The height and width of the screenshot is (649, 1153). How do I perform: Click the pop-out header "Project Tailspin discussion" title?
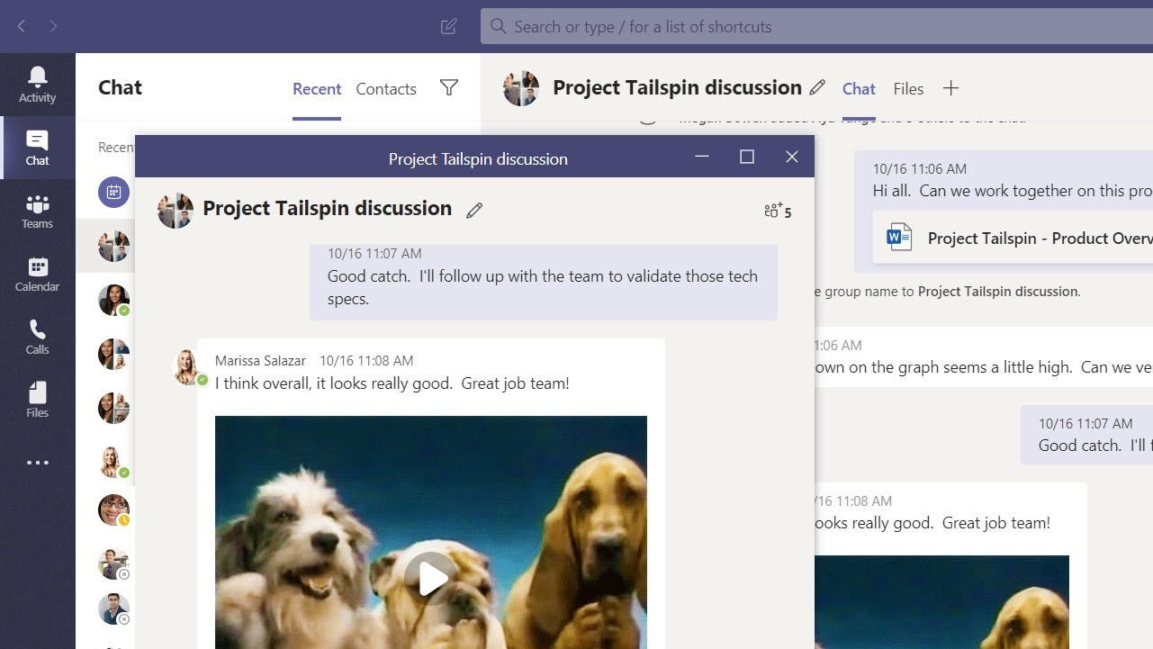pos(327,208)
